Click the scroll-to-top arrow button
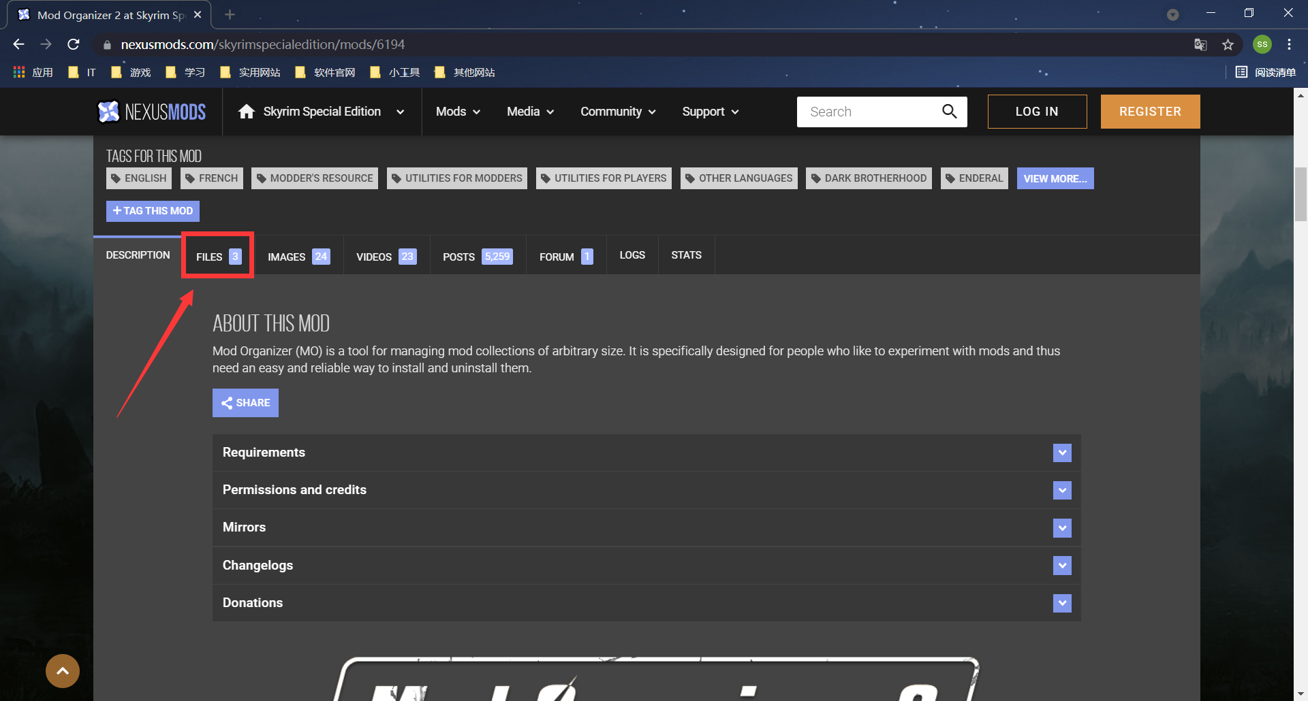 click(62, 671)
